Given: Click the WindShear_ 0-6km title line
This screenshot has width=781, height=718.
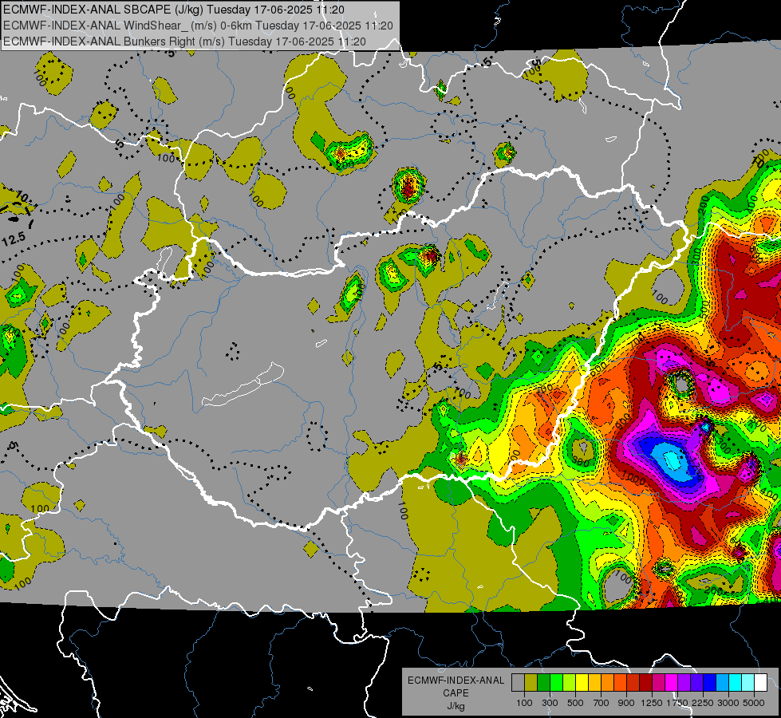Looking at the screenshot, I should pos(198,26).
